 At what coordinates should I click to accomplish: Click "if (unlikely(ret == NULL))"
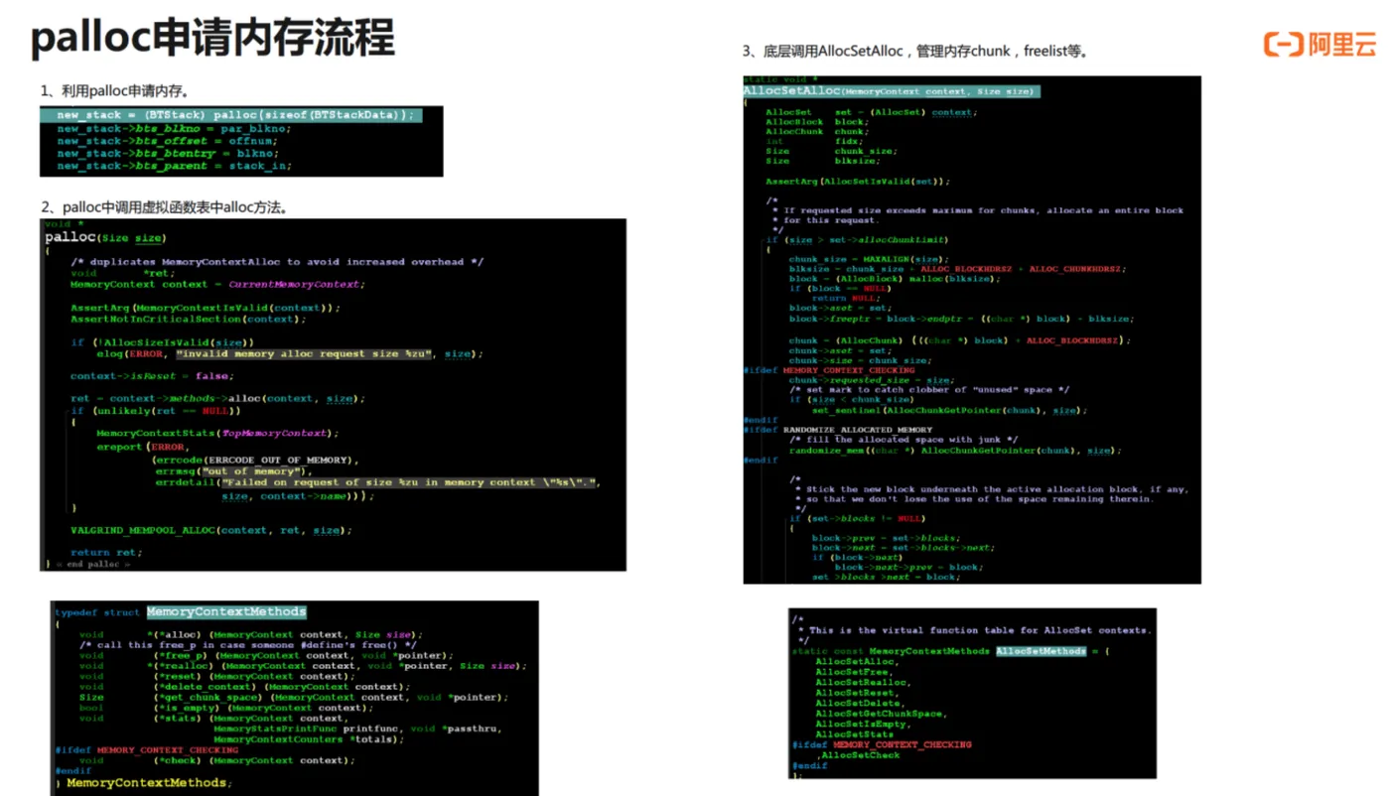click(156, 410)
